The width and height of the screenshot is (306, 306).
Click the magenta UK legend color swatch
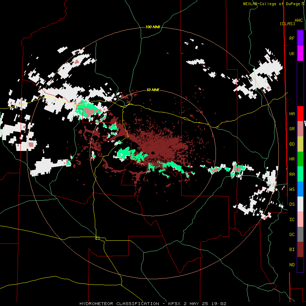[300, 53]
